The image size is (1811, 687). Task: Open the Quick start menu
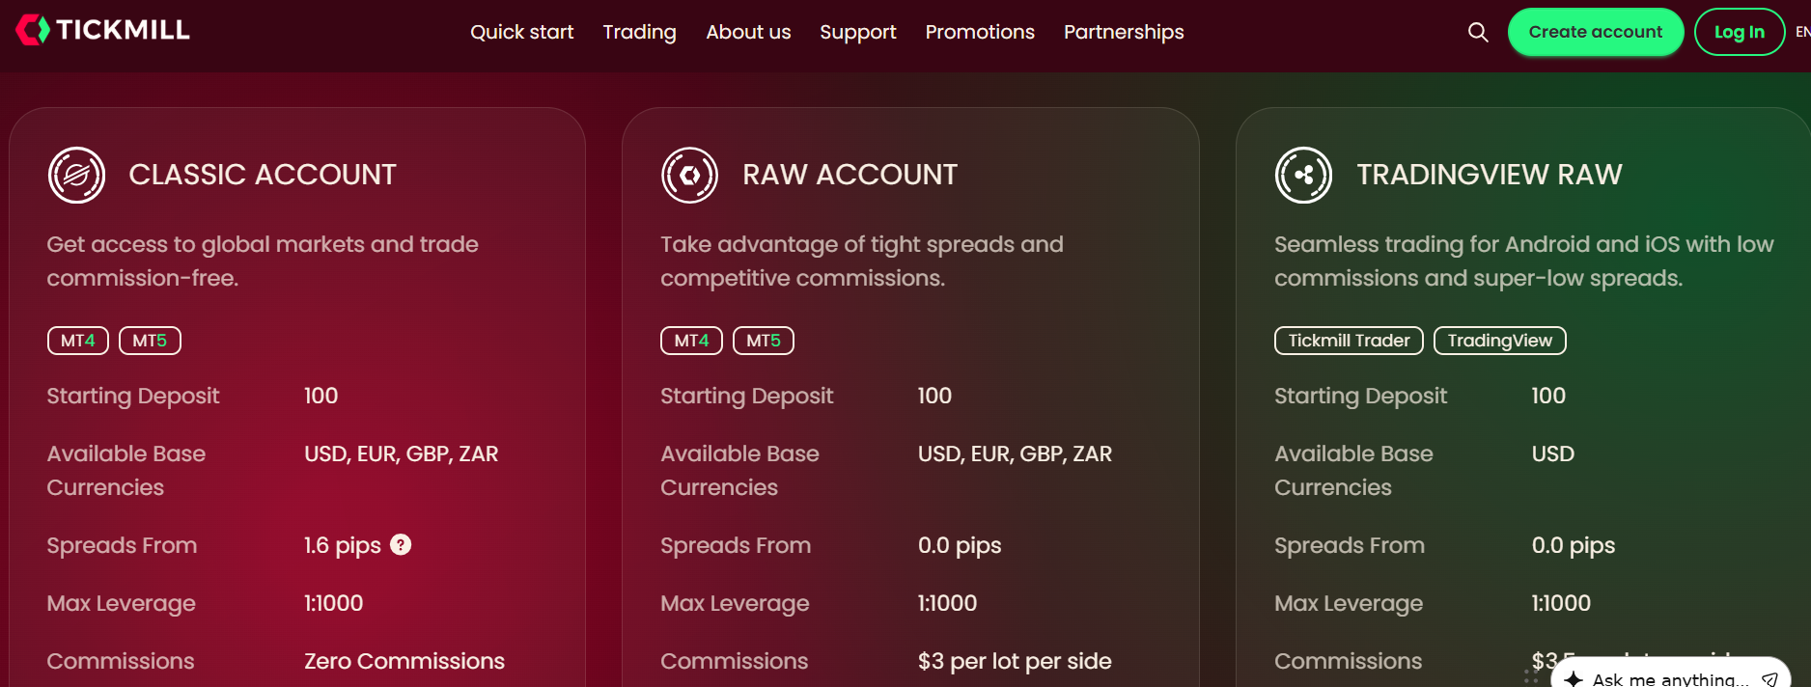(521, 32)
